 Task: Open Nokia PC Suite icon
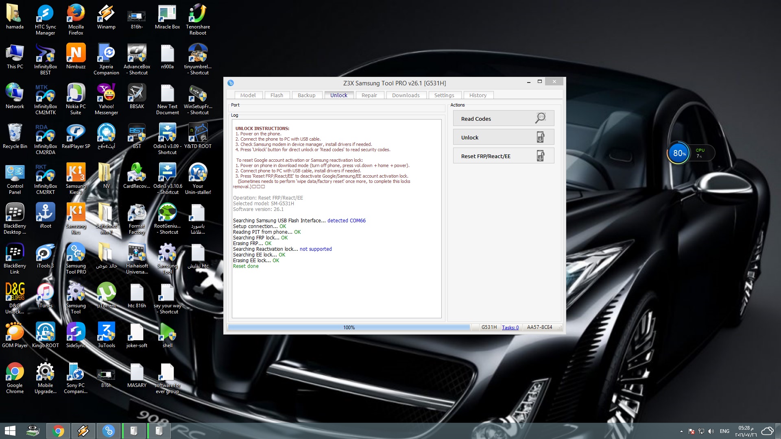click(76, 99)
